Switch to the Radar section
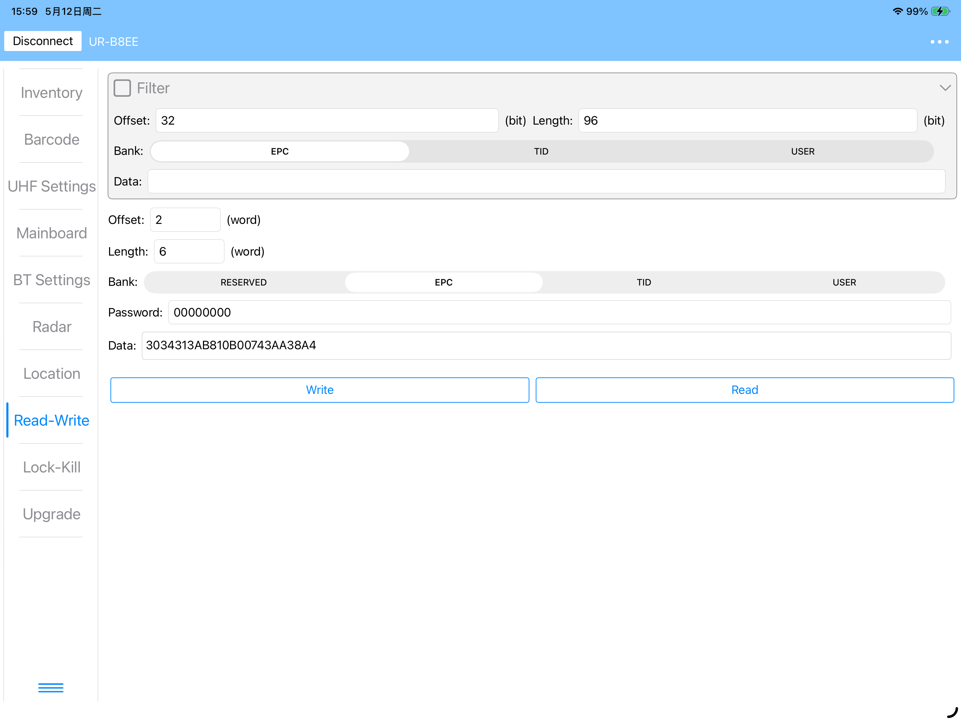961x721 pixels. click(x=51, y=327)
